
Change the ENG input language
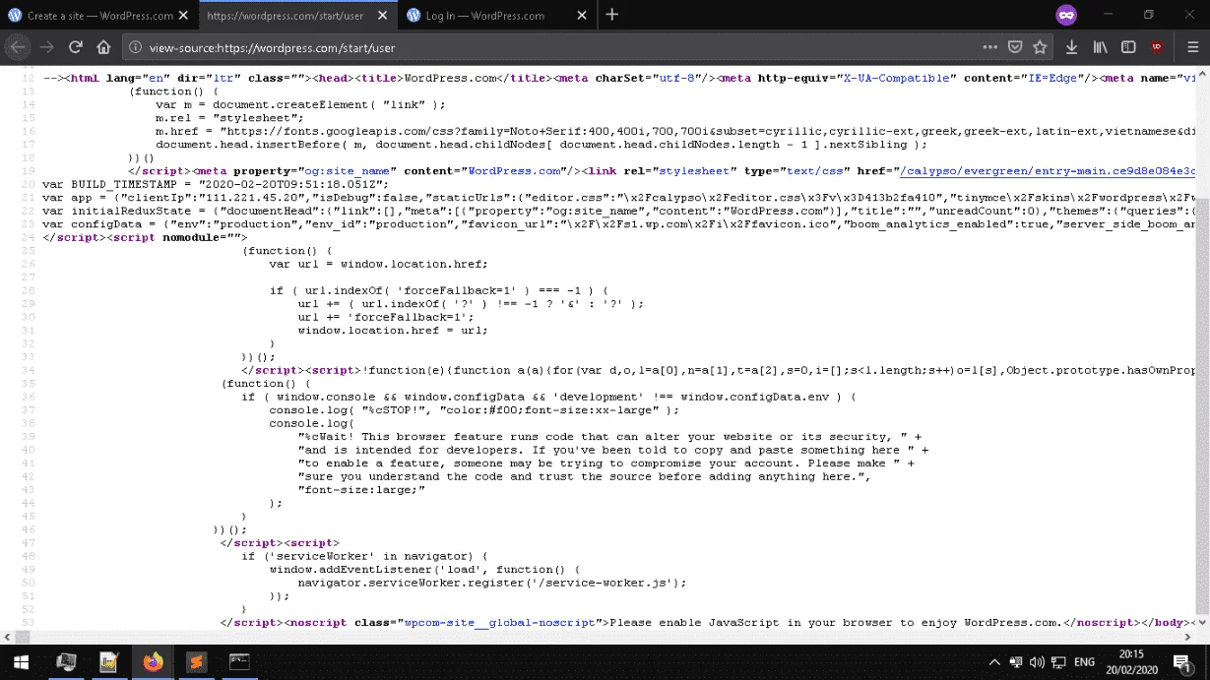(x=1084, y=662)
